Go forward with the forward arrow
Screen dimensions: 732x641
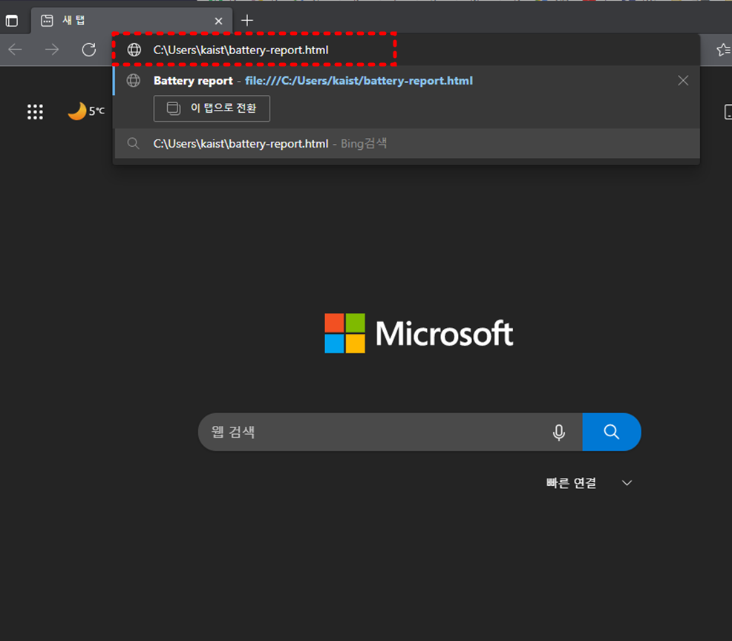point(52,50)
